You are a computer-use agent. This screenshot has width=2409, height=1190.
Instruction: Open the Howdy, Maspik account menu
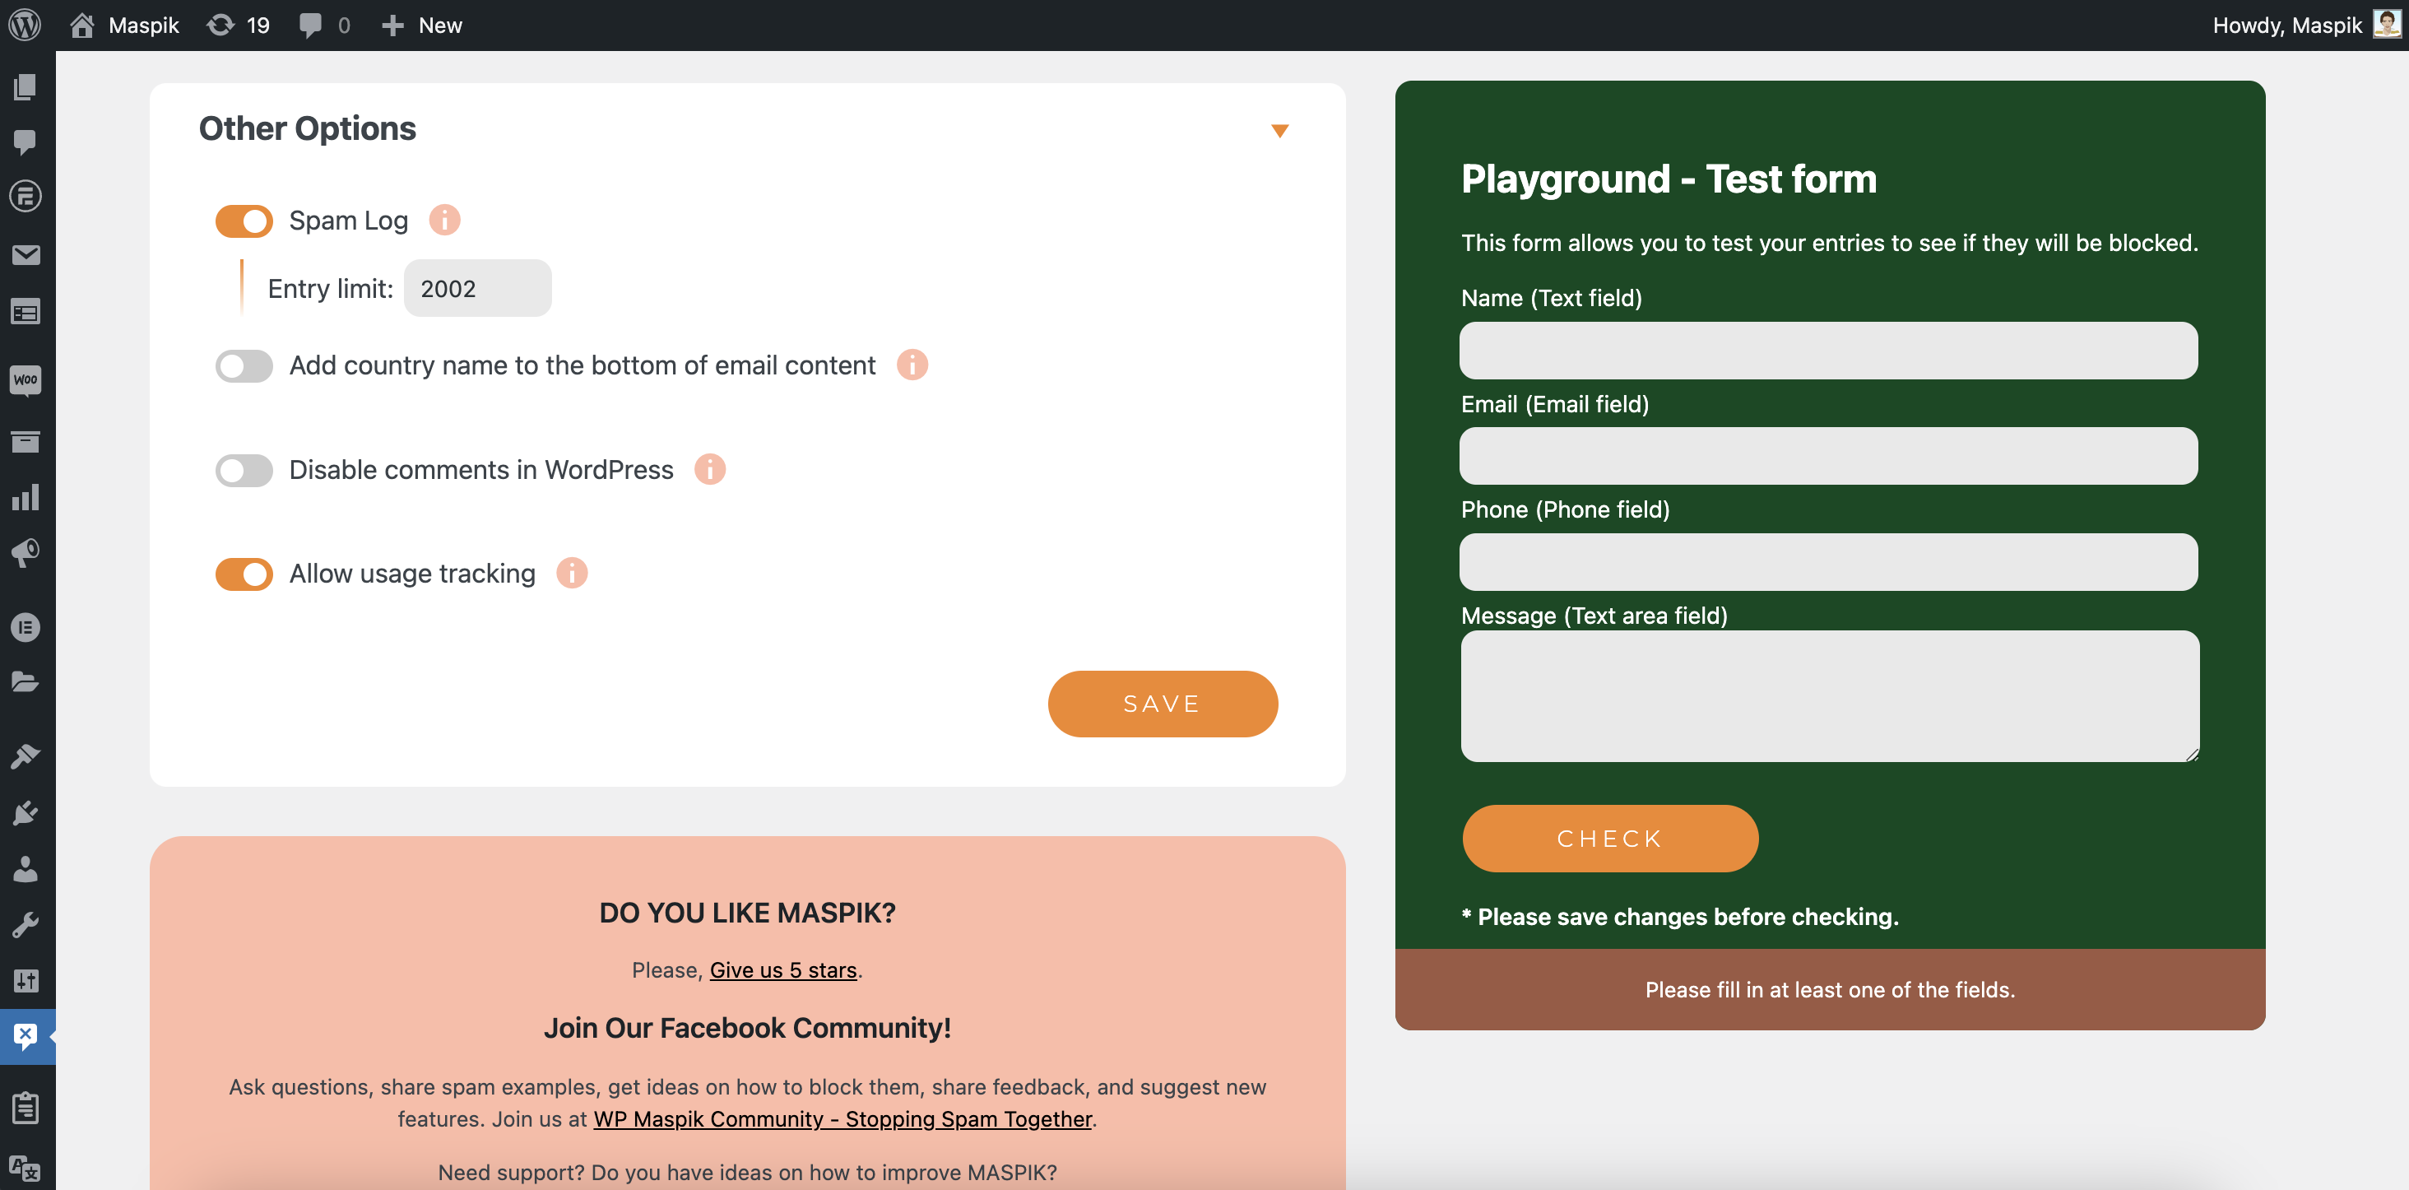click(x=2306, y=26)
